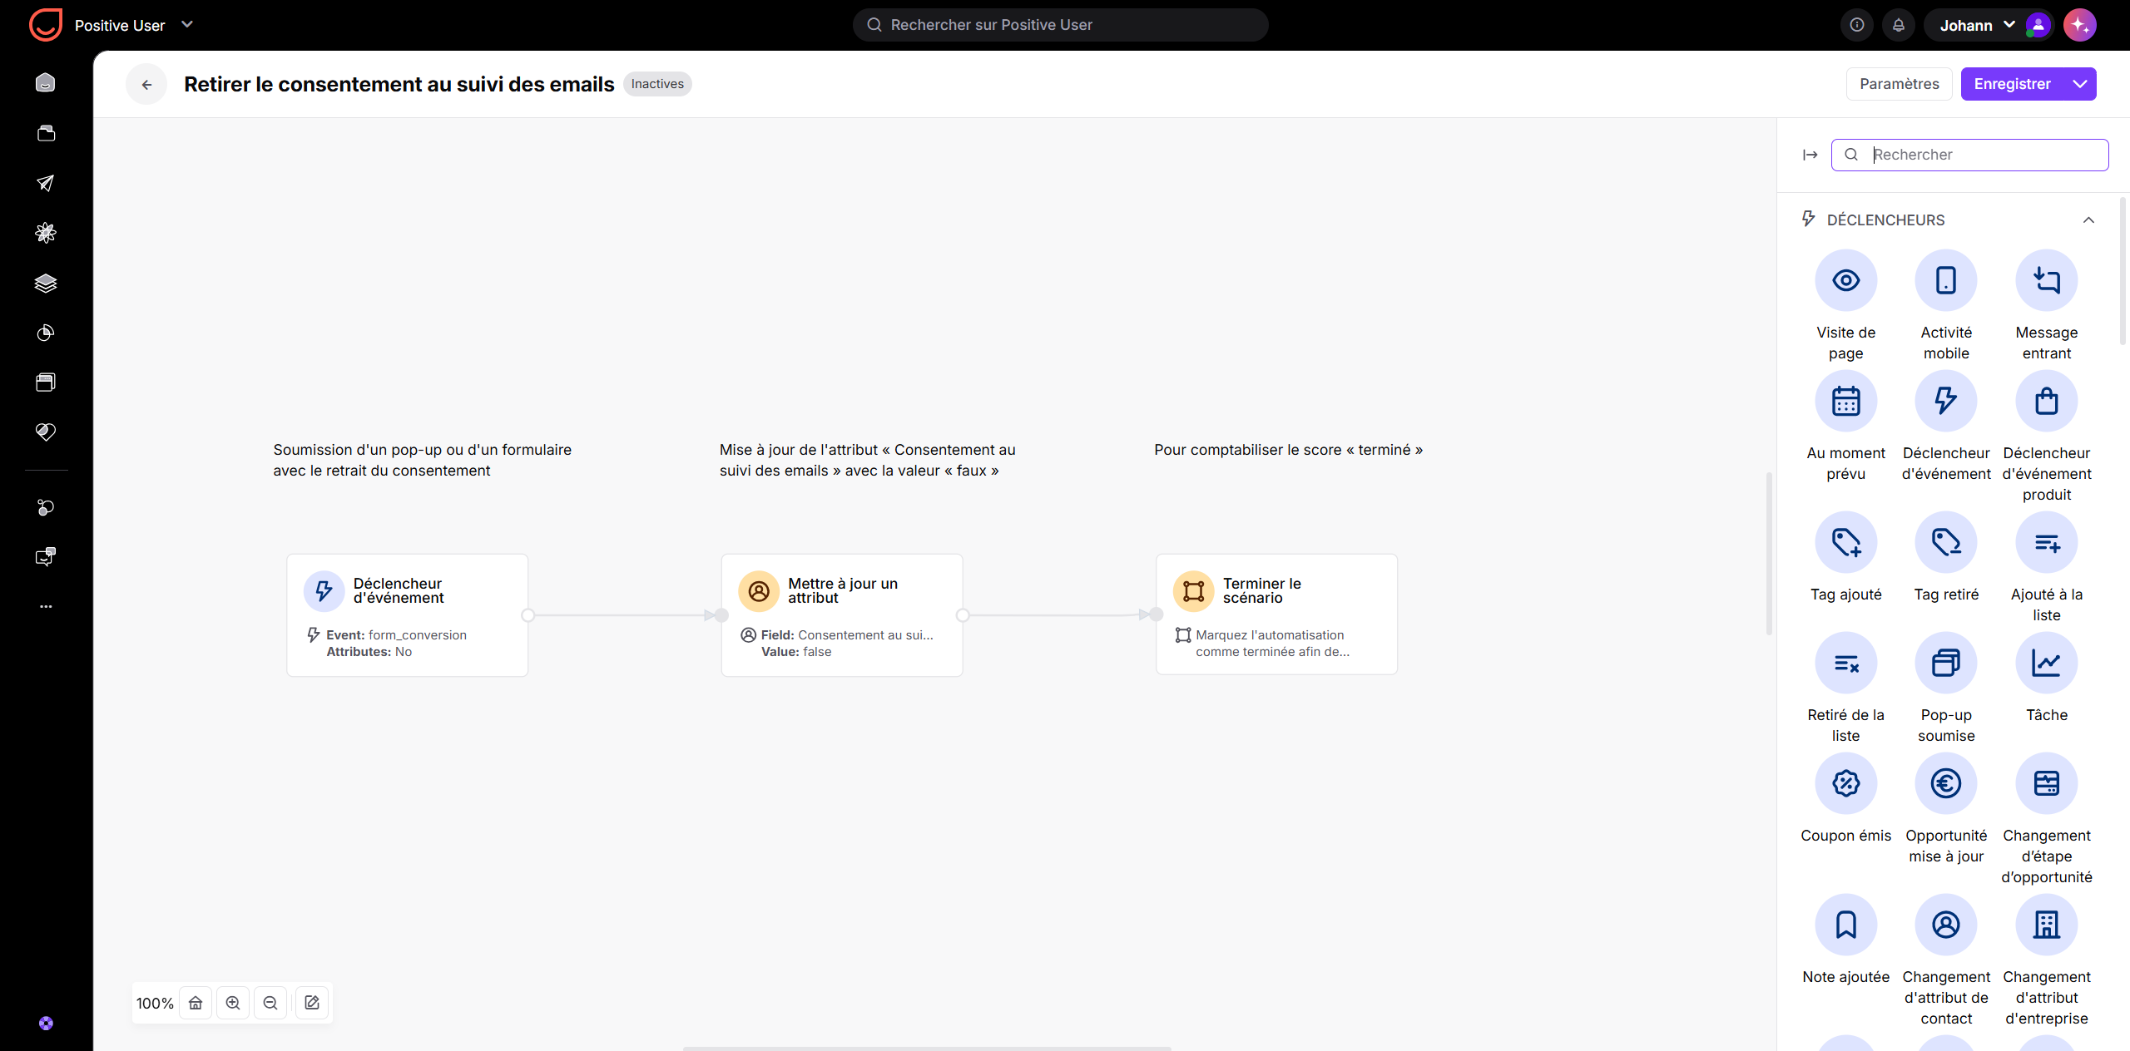Launch the AI sparkle assistant button

[x=2079, y=25]
